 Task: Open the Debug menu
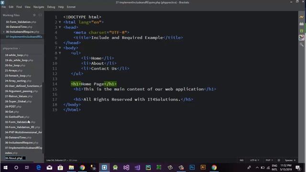click(51, 7)
